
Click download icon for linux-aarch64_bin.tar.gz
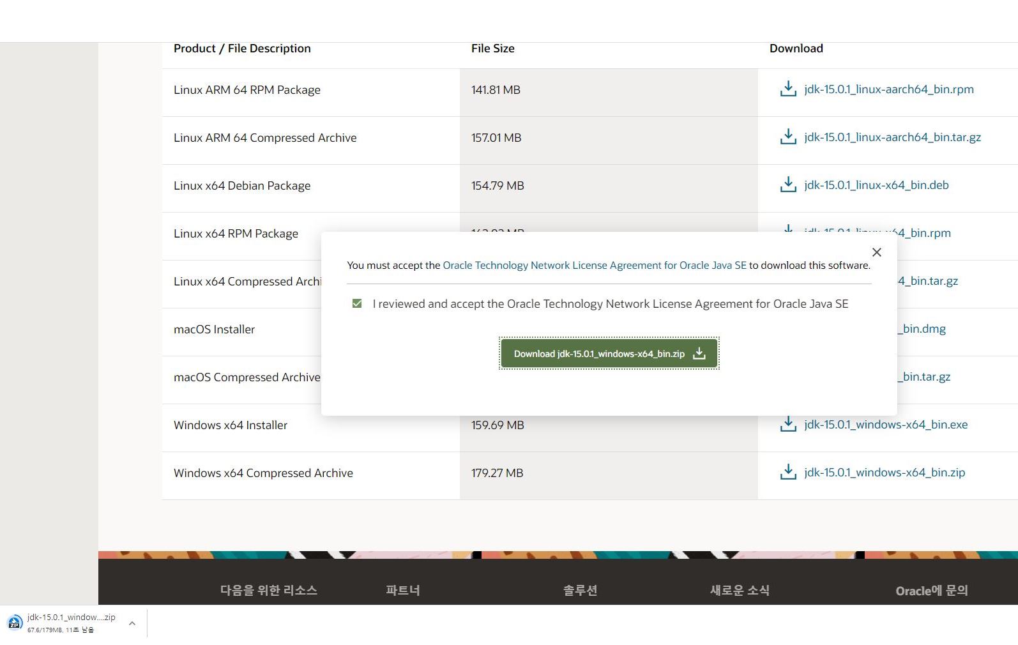tap(788, 137)
